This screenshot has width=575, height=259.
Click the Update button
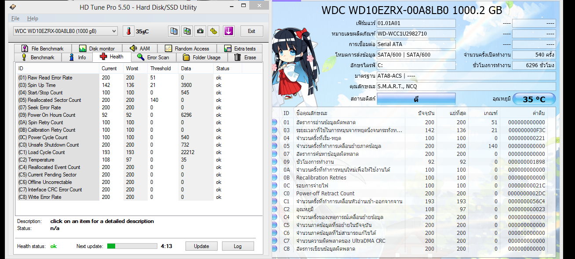pos(201,246)
